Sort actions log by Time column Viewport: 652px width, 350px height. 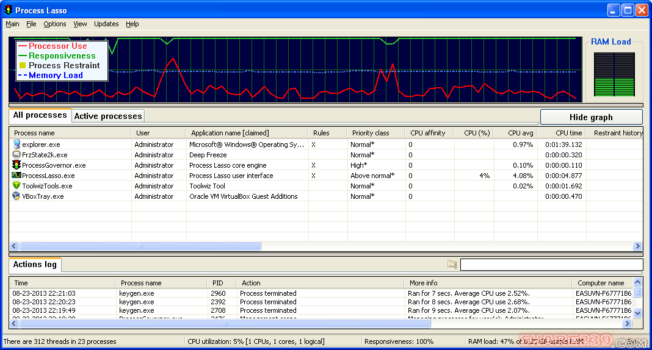click(62, 283)
